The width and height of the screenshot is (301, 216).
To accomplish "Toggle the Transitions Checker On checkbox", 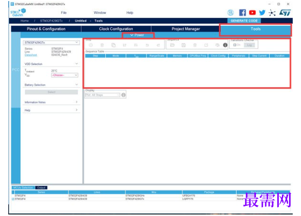I will tap(235, 45).
